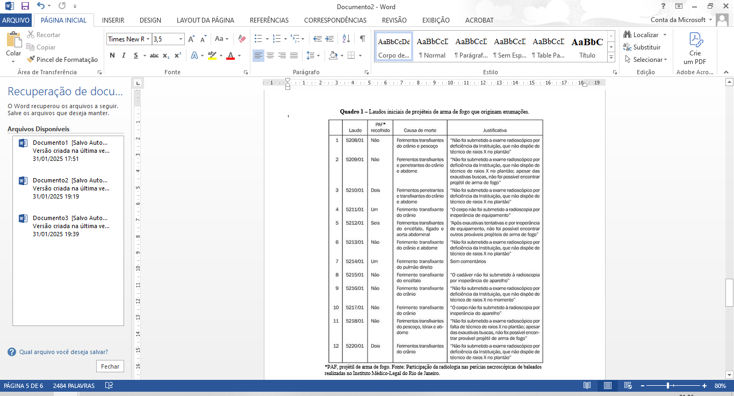Switch to the REVISÃO tab

click(x=394, y=20)
